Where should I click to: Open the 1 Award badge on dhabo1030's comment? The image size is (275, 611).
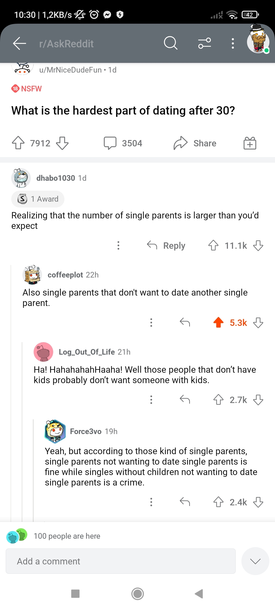pos(38,199)
